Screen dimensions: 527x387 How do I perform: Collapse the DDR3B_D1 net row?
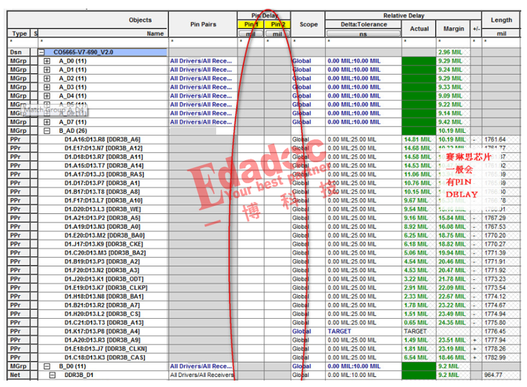52,375
